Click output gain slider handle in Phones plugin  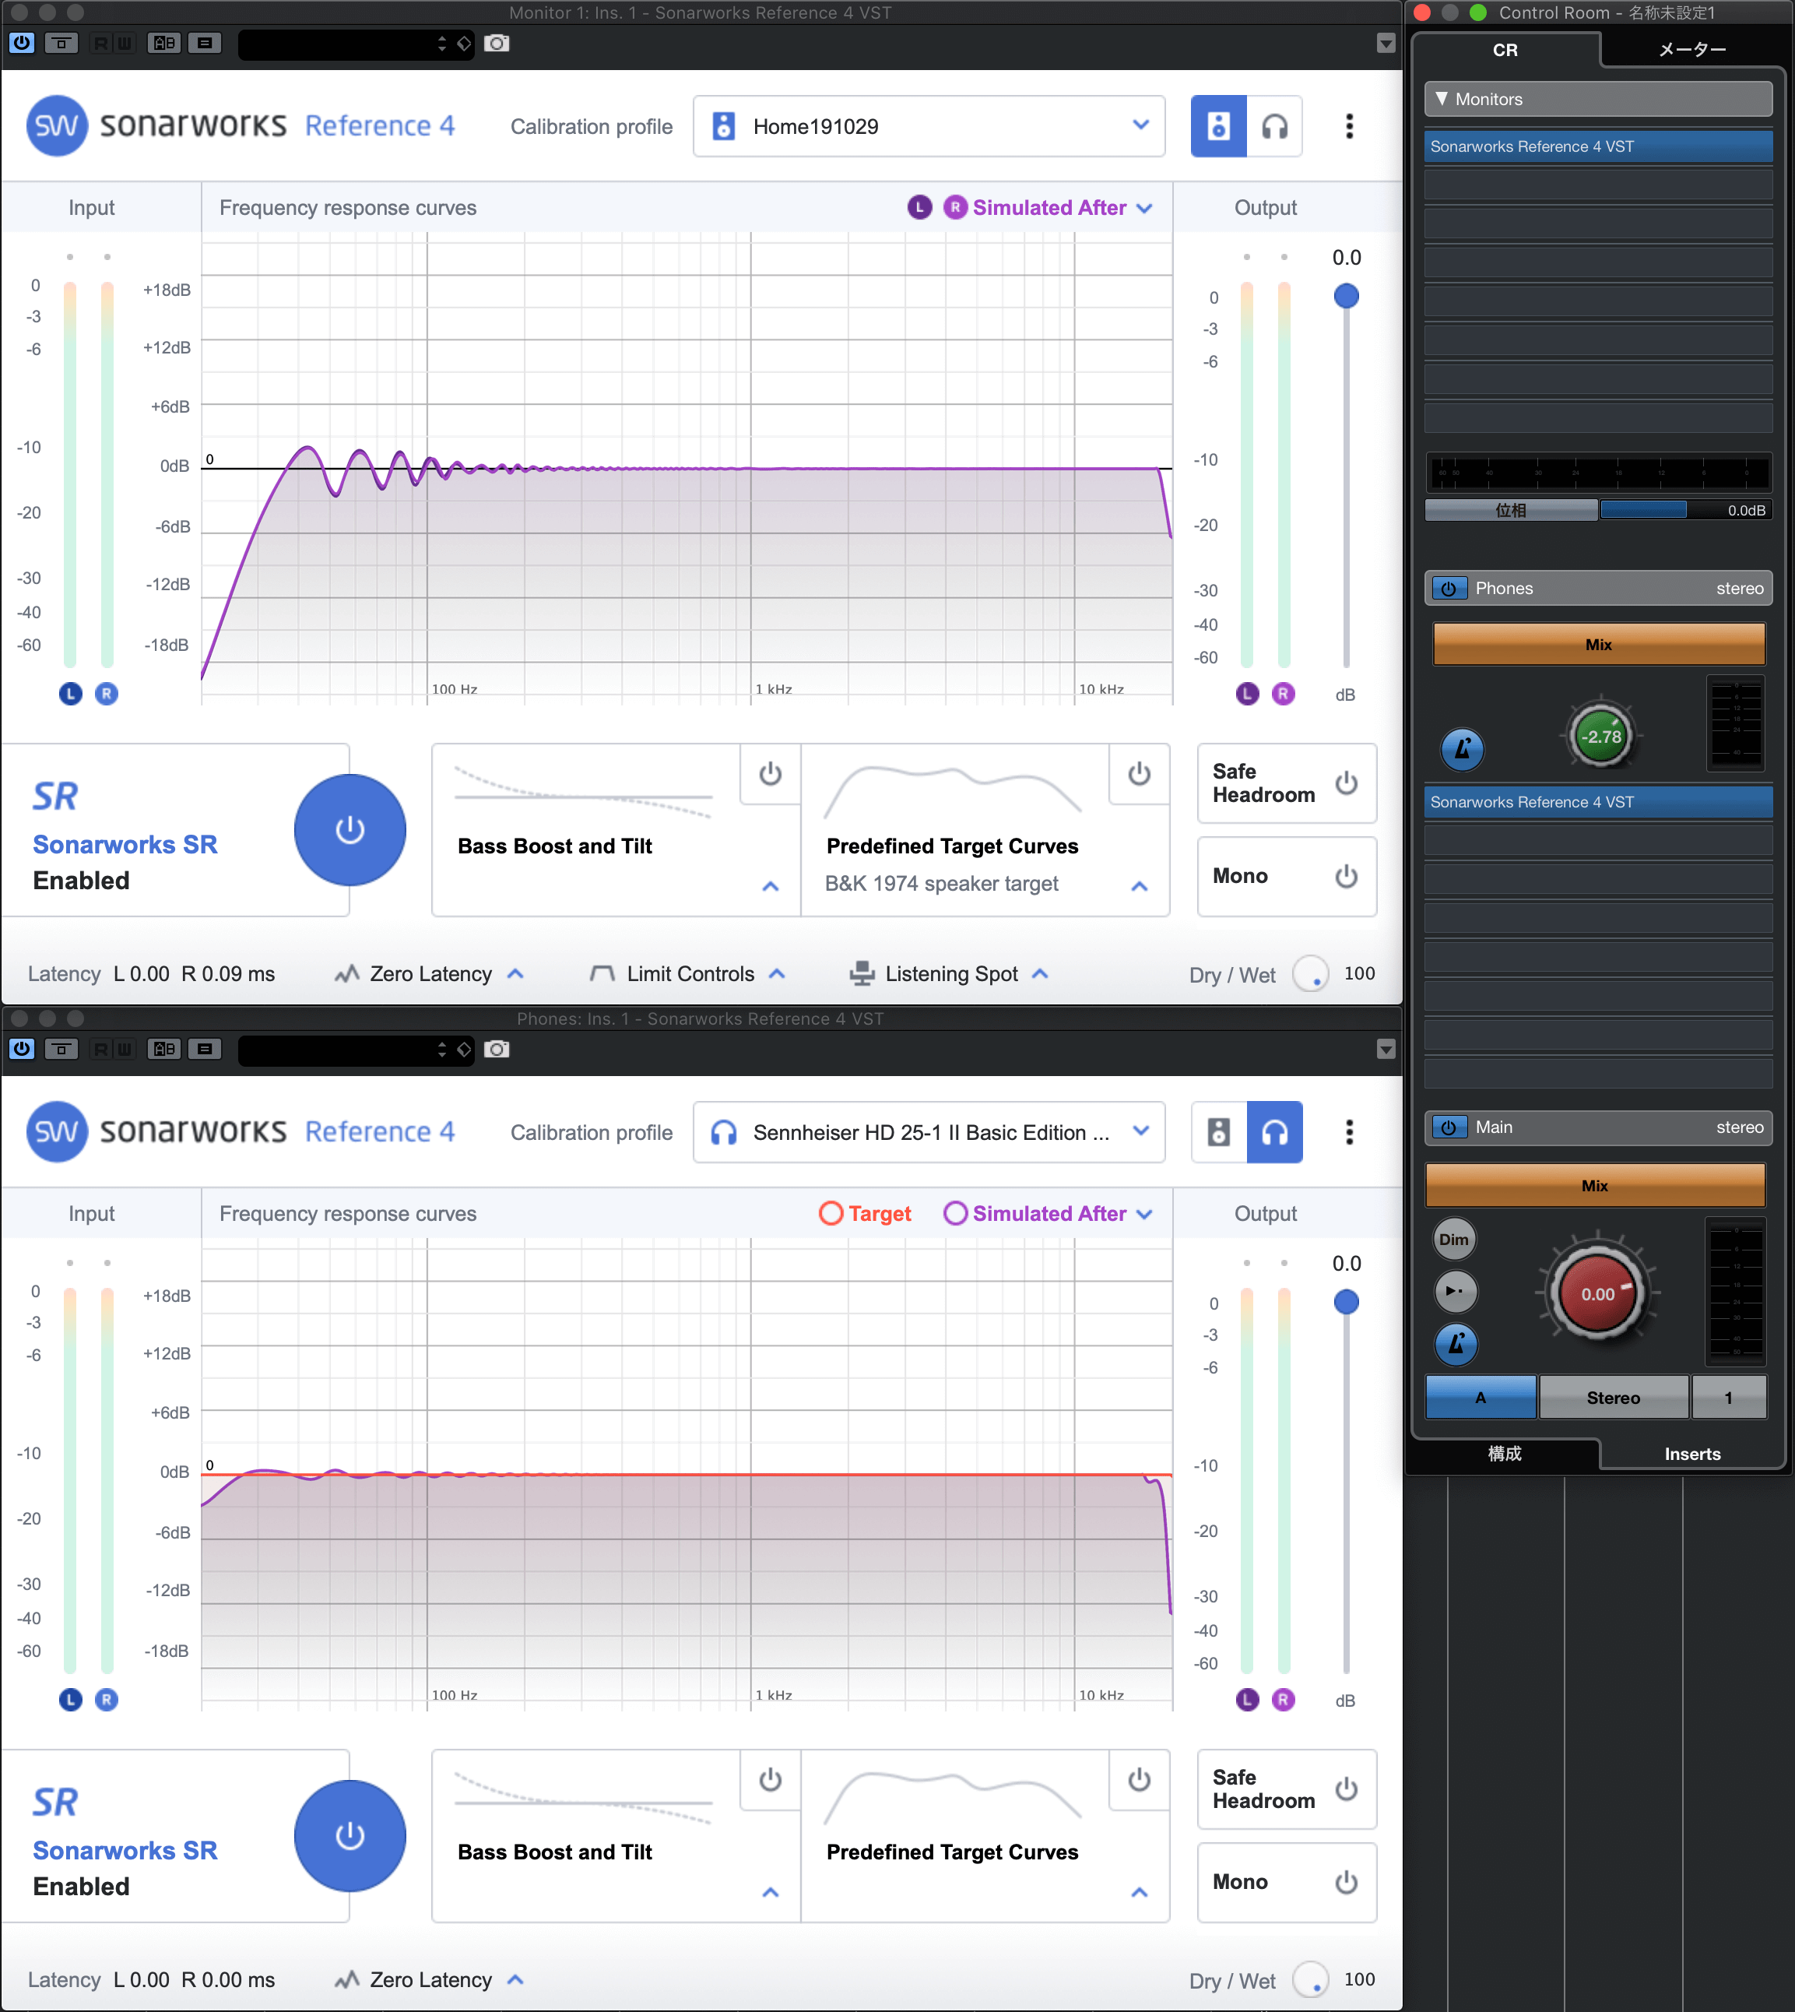click(x=1347, y=1303)
